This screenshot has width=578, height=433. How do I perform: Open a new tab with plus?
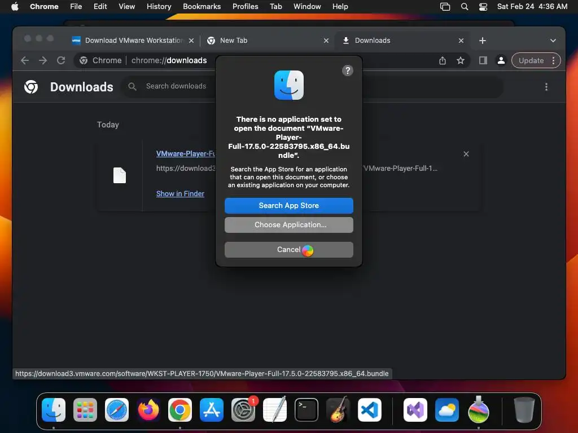pyautogui.click(x=482, y=41)
